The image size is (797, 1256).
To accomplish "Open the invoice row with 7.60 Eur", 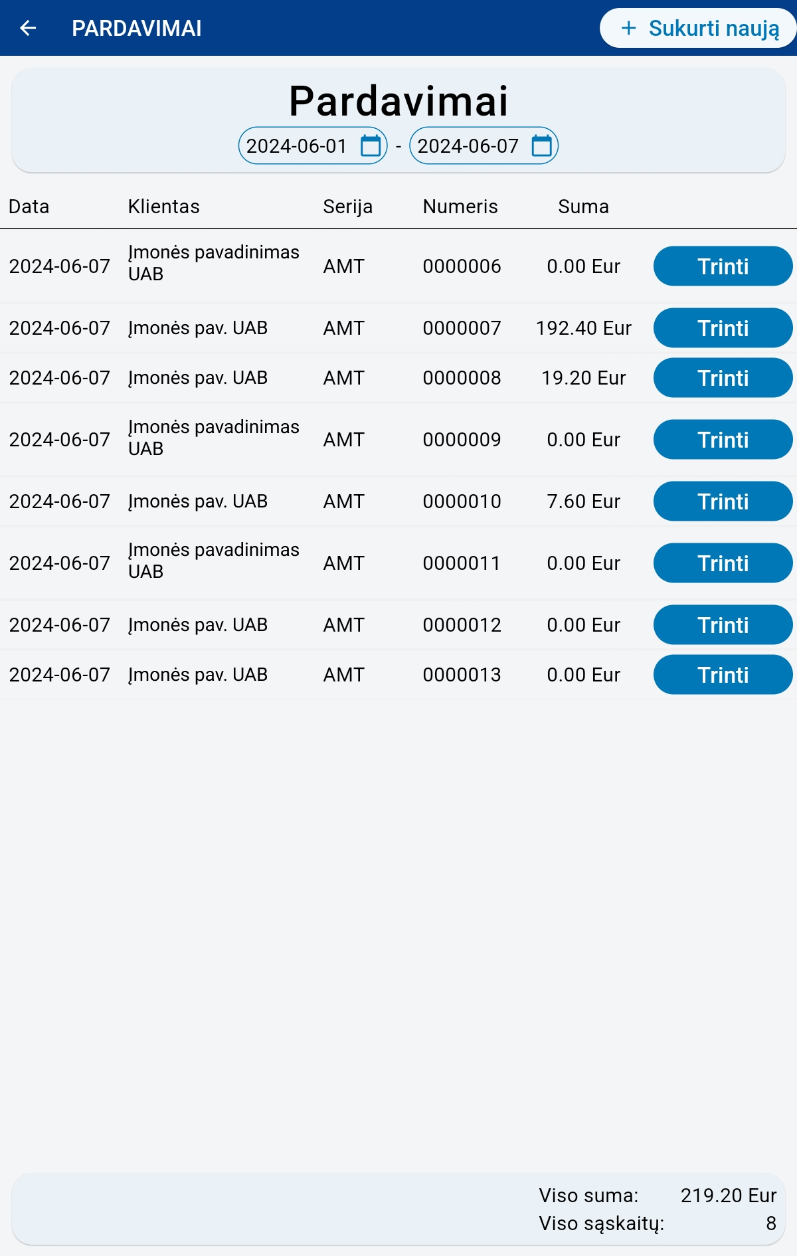I will 398,501.
